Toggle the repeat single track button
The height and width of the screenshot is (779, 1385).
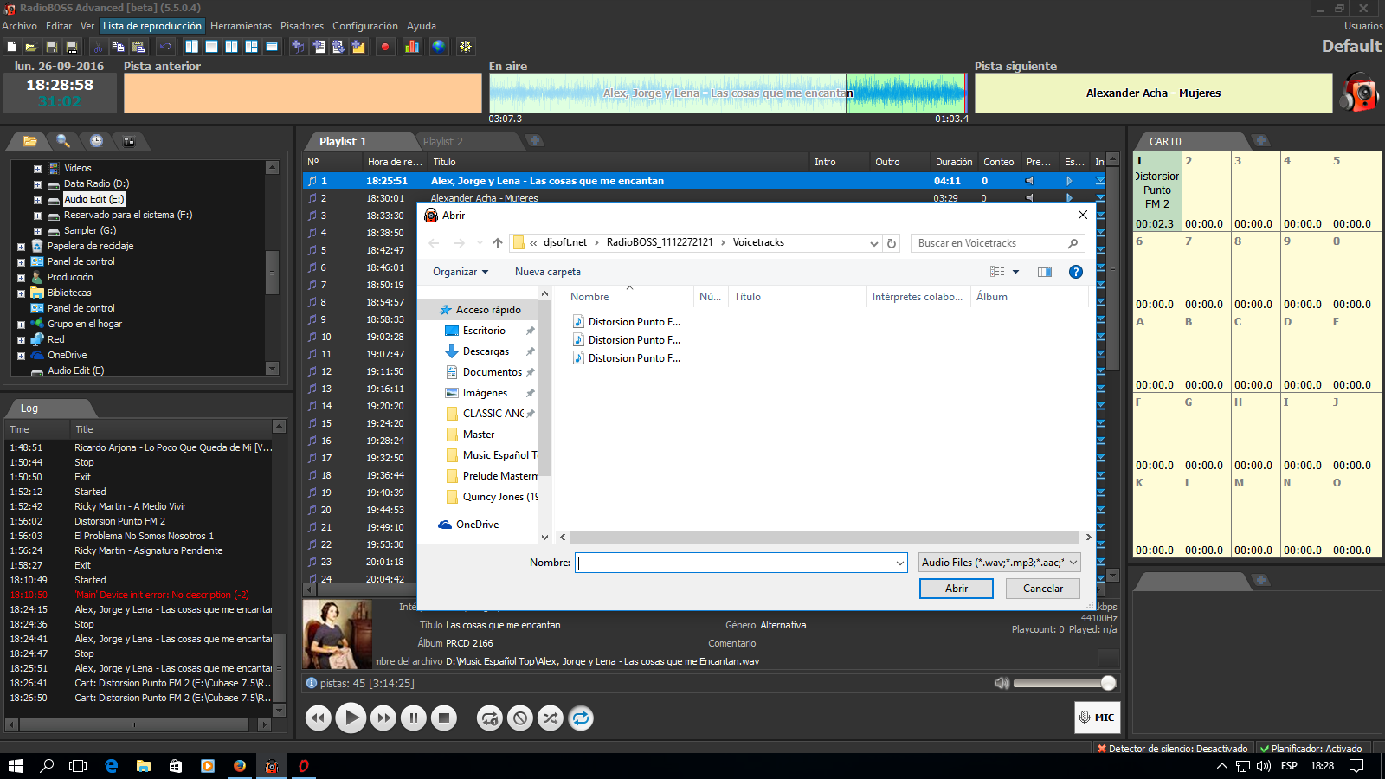pos(490,718)
